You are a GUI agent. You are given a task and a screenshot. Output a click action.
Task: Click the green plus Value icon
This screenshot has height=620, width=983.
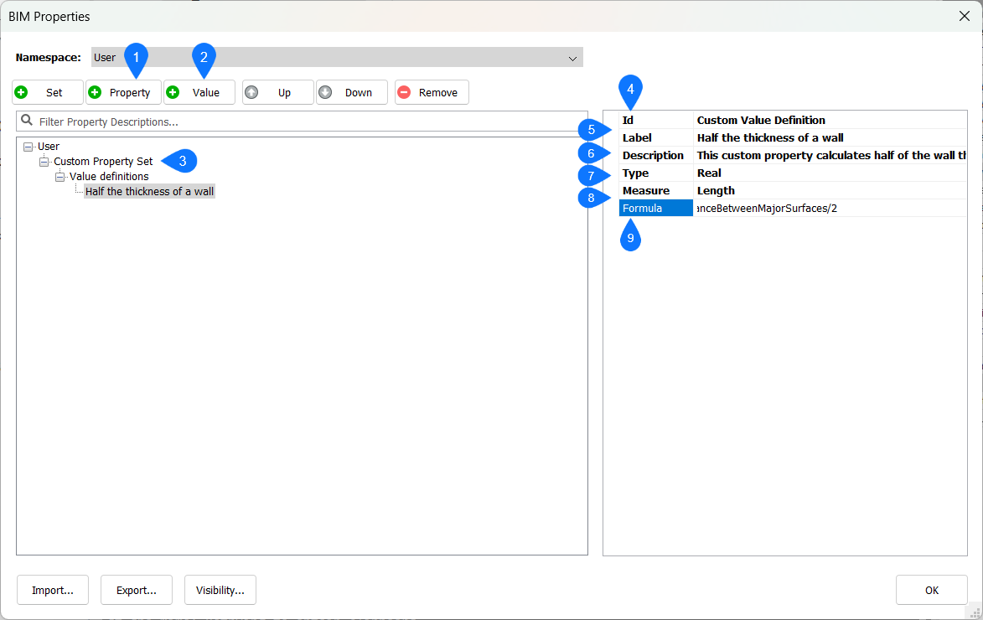click(x=173, y=92)
